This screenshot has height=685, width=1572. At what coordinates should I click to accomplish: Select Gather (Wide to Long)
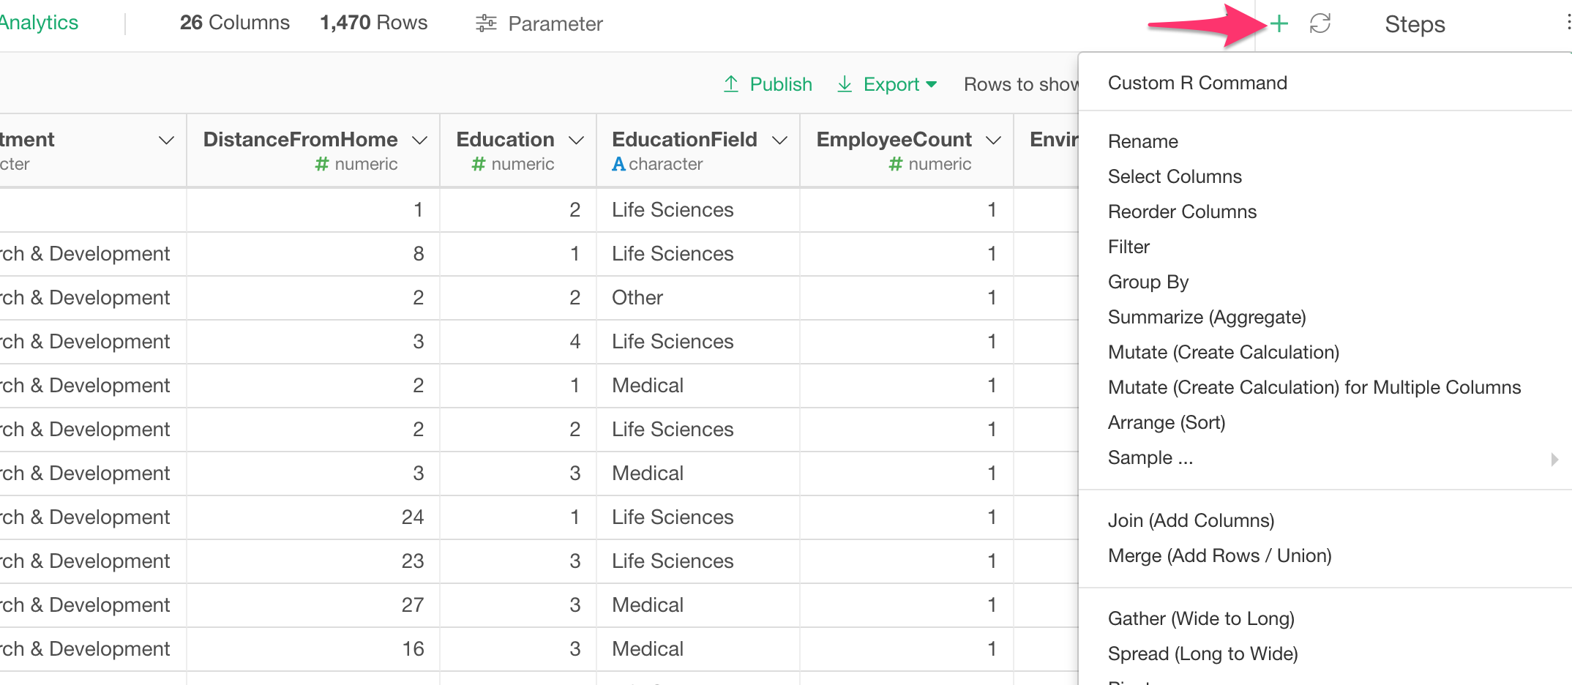coord(1201,618)
